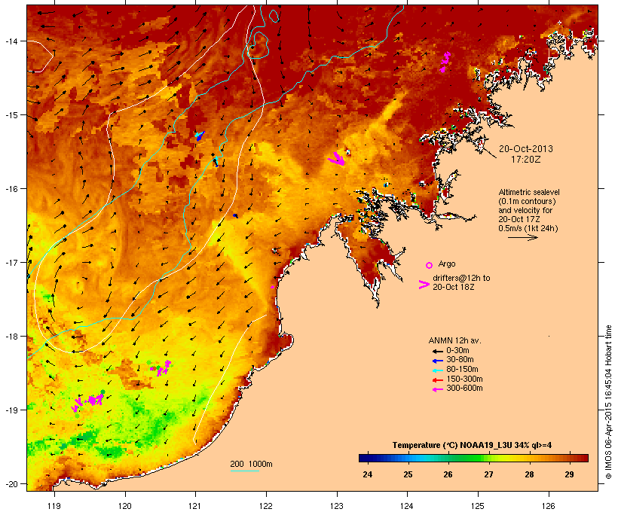
Task: Click the 300-600m depth label
Action: pyautogui.click(x=464, y=389)
